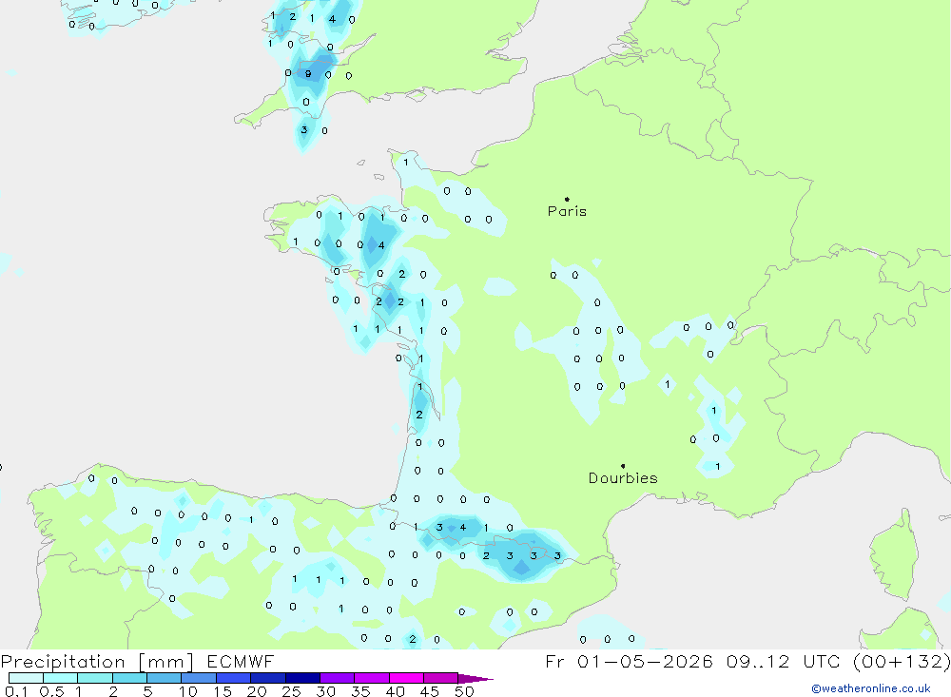Image resolution: width=951 pixels, height=697 pixels.
Task: Click the weatheronline.co.uk copyright link
Action: pos(871,688)
